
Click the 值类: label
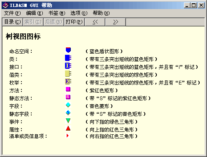pos(16,75)
